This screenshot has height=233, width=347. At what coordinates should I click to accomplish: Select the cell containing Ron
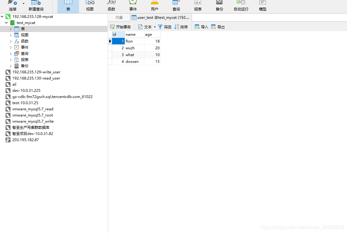pyautogui.click(x=135, y=41)
